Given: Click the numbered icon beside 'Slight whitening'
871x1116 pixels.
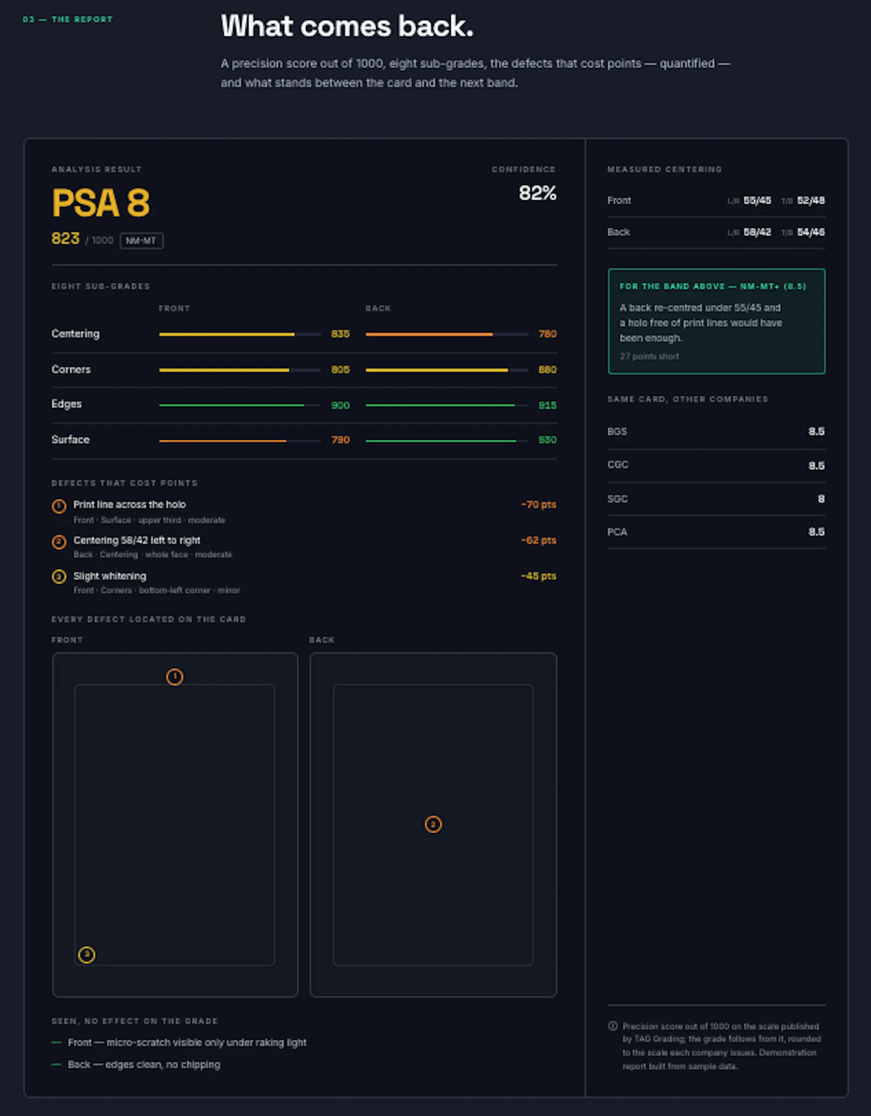Looking at the screenshot, I should (59, 577).
